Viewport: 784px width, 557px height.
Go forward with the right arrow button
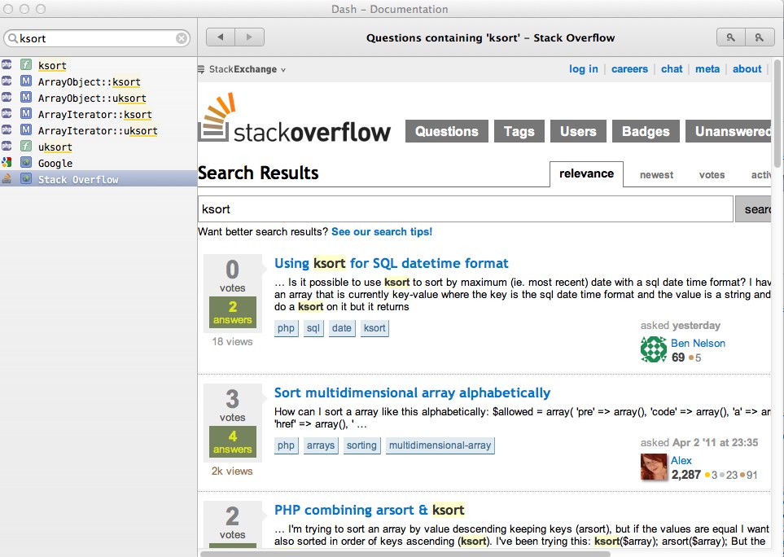pos(250,37)
